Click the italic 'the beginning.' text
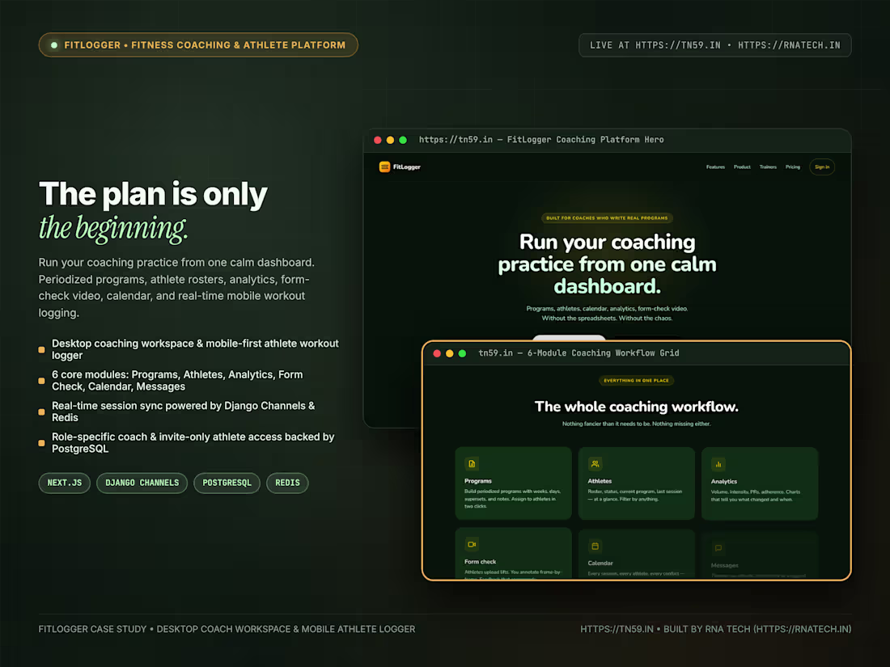Viewport: 890px width, 667px height. click(x=113, y=229)
